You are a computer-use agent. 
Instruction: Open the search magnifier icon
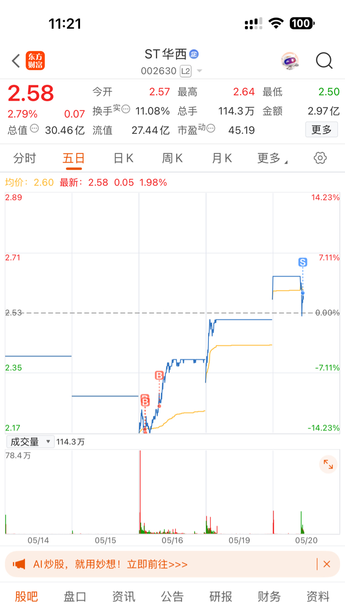(x=324, y=61)
